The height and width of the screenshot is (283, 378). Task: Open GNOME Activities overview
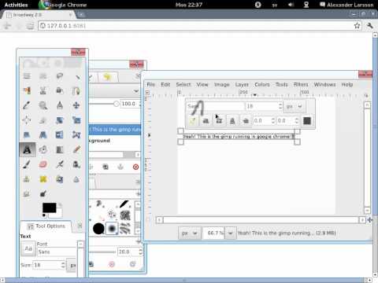(16, 5)
